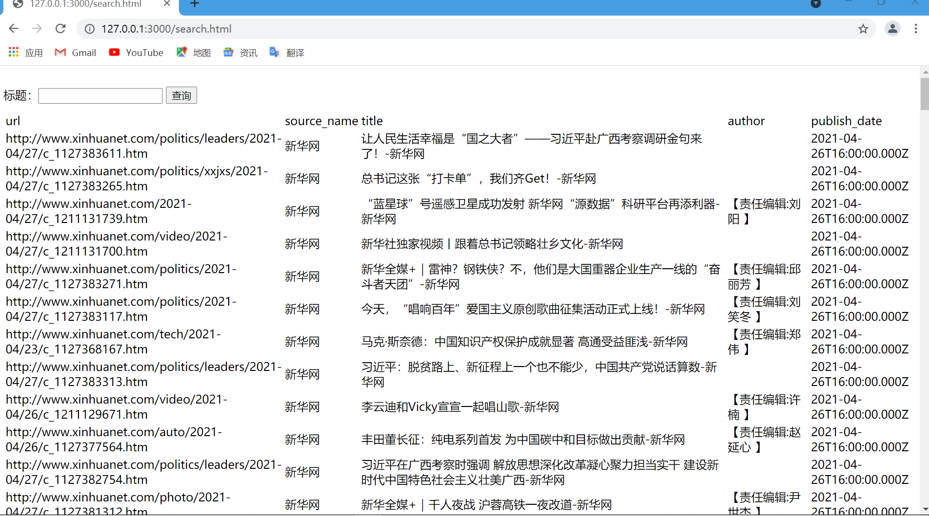The image size is (929, 516).
Task: Reload the search.html page
Action: pos(60,29)
